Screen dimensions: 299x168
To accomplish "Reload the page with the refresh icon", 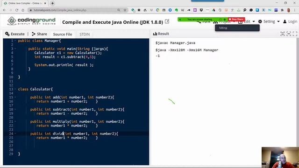I will click(x=17, y=10).
